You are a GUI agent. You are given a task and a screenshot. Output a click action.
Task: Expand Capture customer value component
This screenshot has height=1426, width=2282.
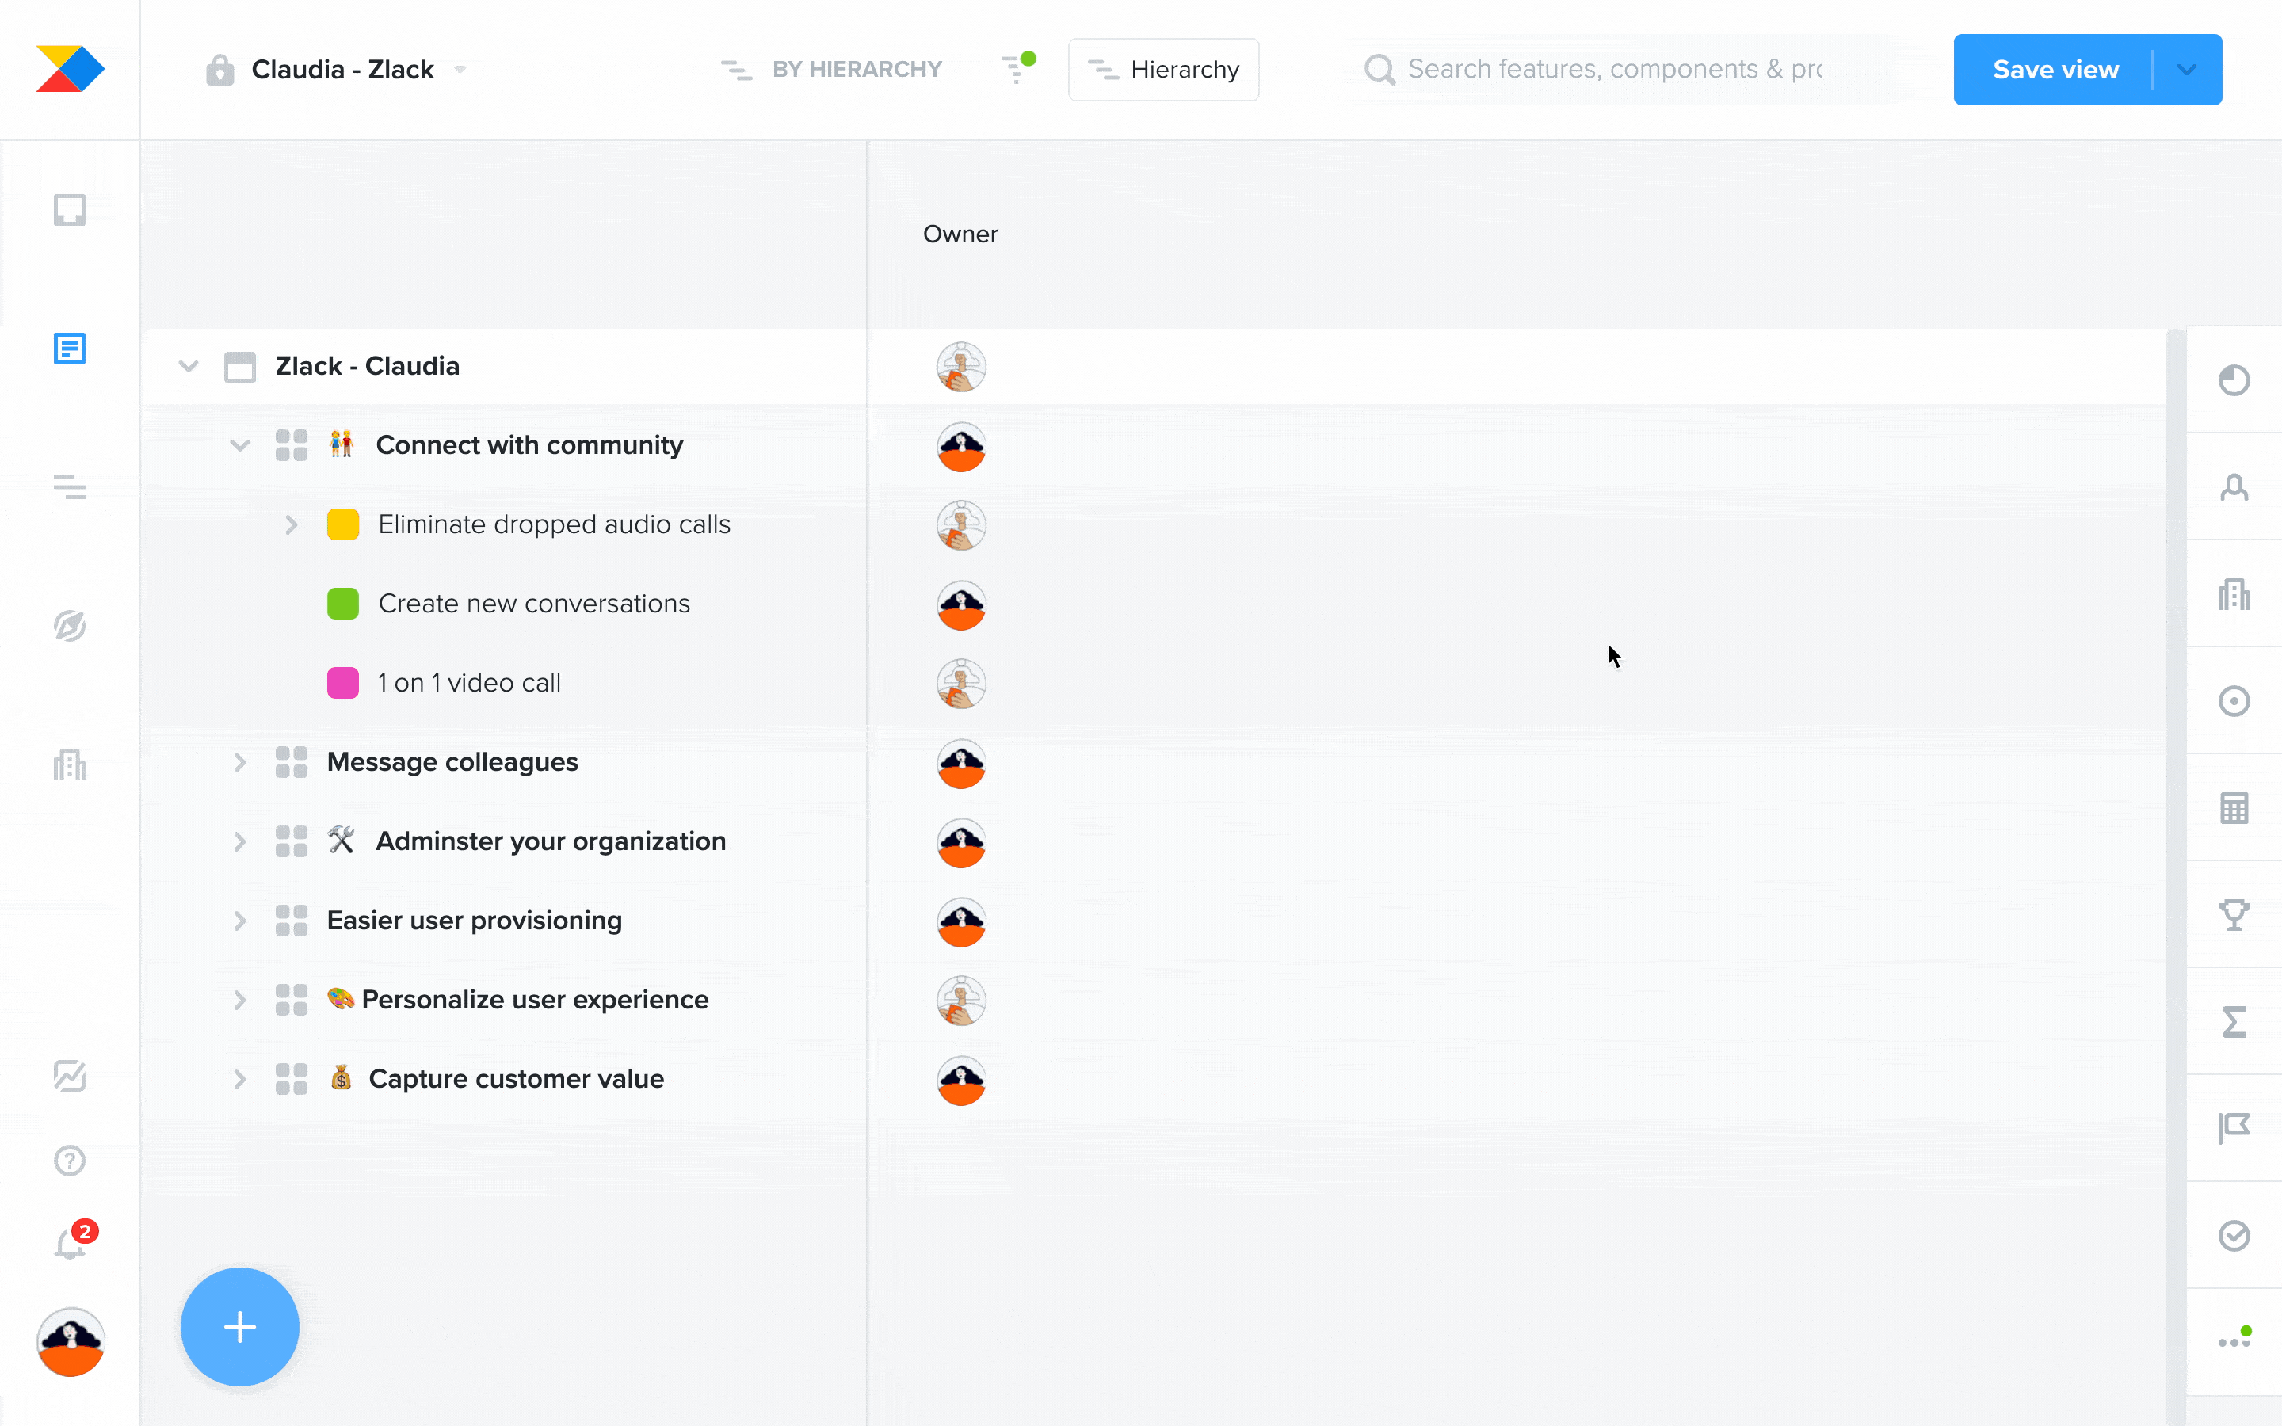[x=239, y=1079]
